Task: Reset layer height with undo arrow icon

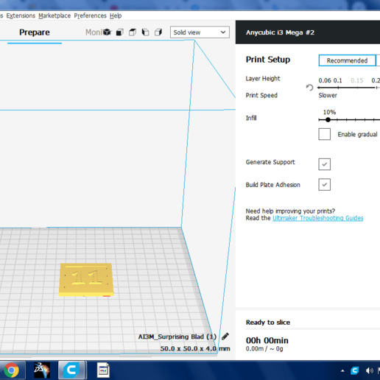Action: coord(310,88)
